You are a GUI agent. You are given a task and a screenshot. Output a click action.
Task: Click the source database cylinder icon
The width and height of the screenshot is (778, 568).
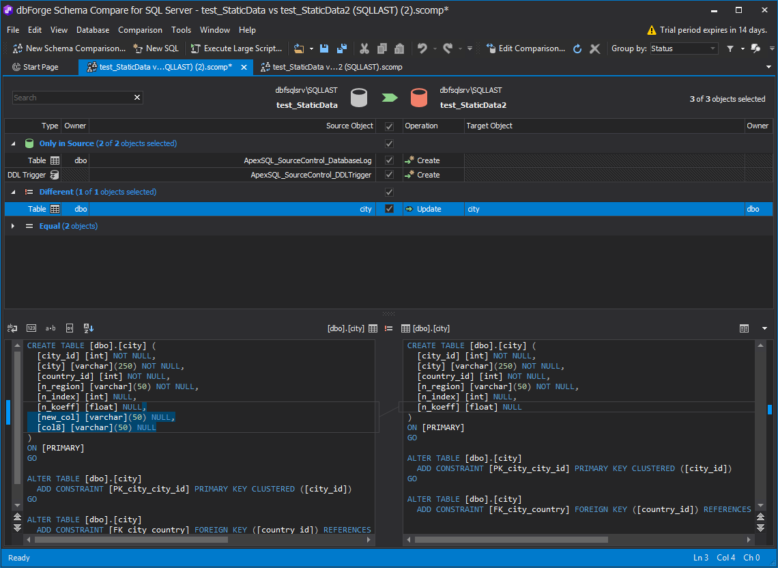[x=359, y=98]
